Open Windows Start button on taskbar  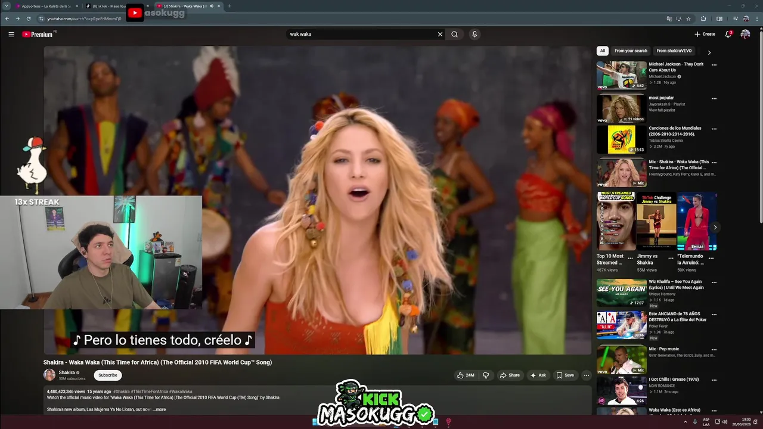click(x=315, y=422)
